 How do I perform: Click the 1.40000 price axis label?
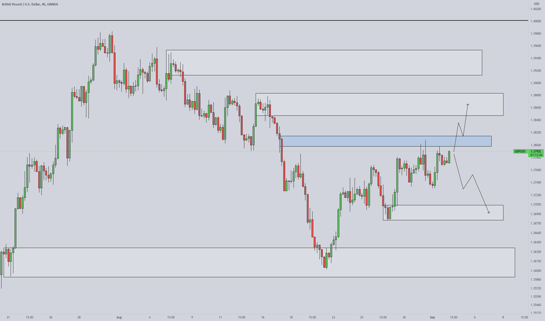(536, 21)
